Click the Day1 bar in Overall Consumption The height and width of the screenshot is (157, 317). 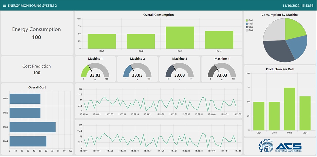pyautogui.click(x=102, y=41)
